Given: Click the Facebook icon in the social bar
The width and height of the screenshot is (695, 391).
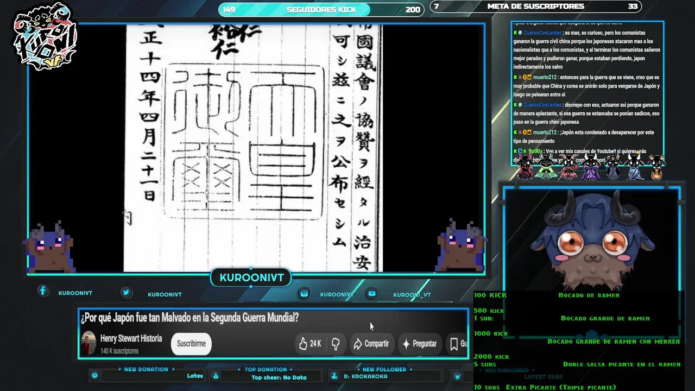Looking at the screenshot, I should [x=43, y=291].
